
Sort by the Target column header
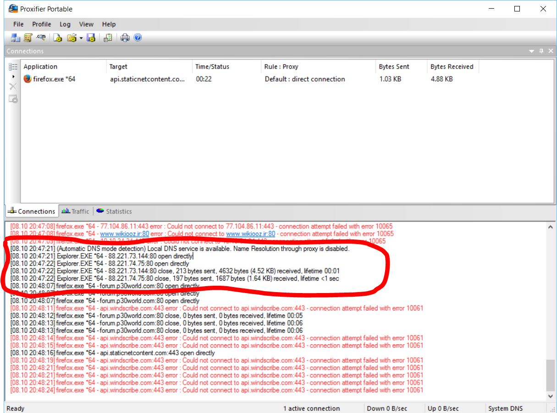149,67
